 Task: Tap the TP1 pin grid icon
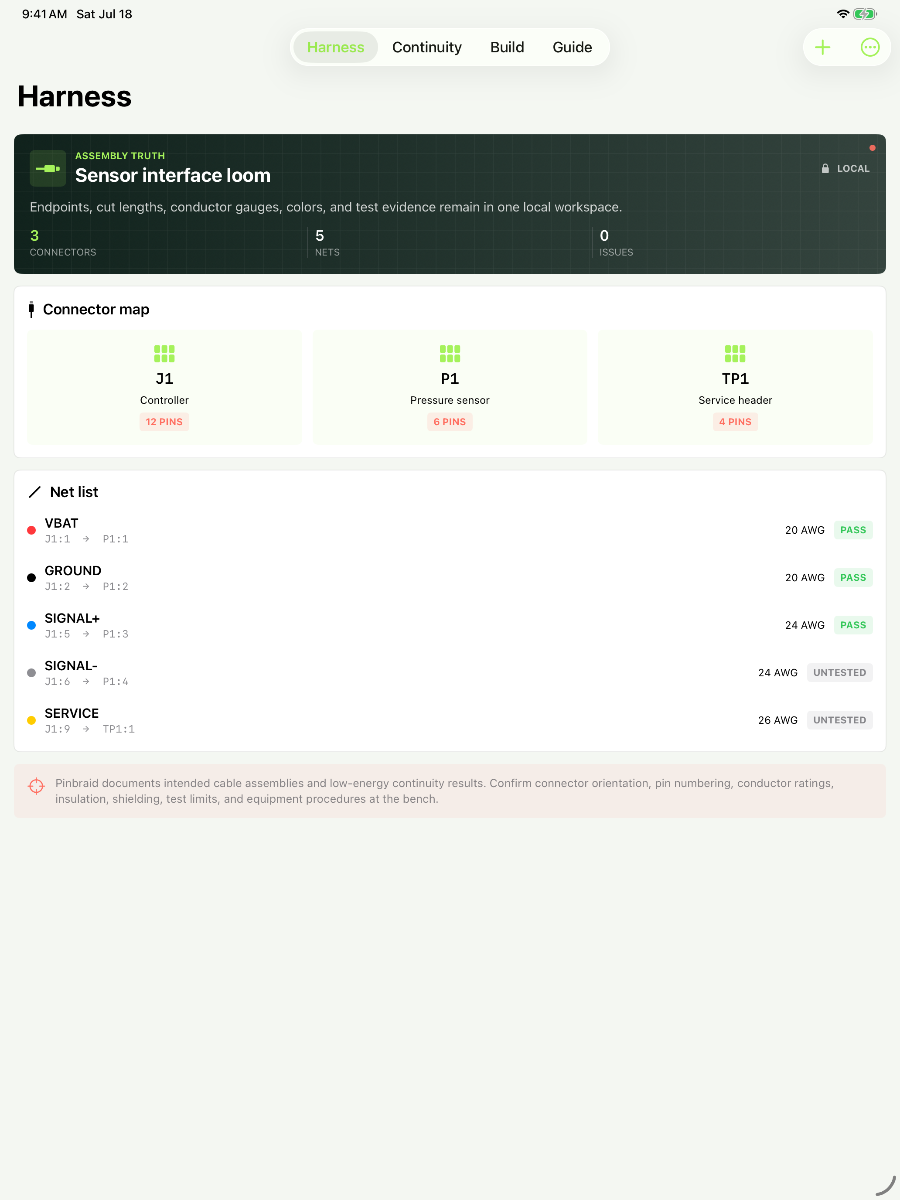[x=735, y=354]
